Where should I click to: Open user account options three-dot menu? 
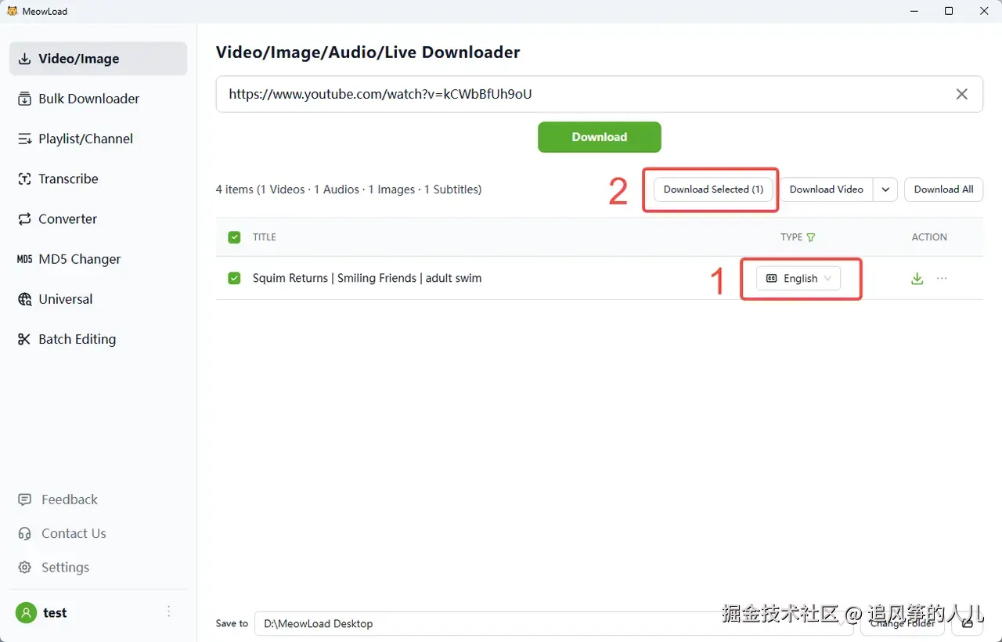click(168, 611)
